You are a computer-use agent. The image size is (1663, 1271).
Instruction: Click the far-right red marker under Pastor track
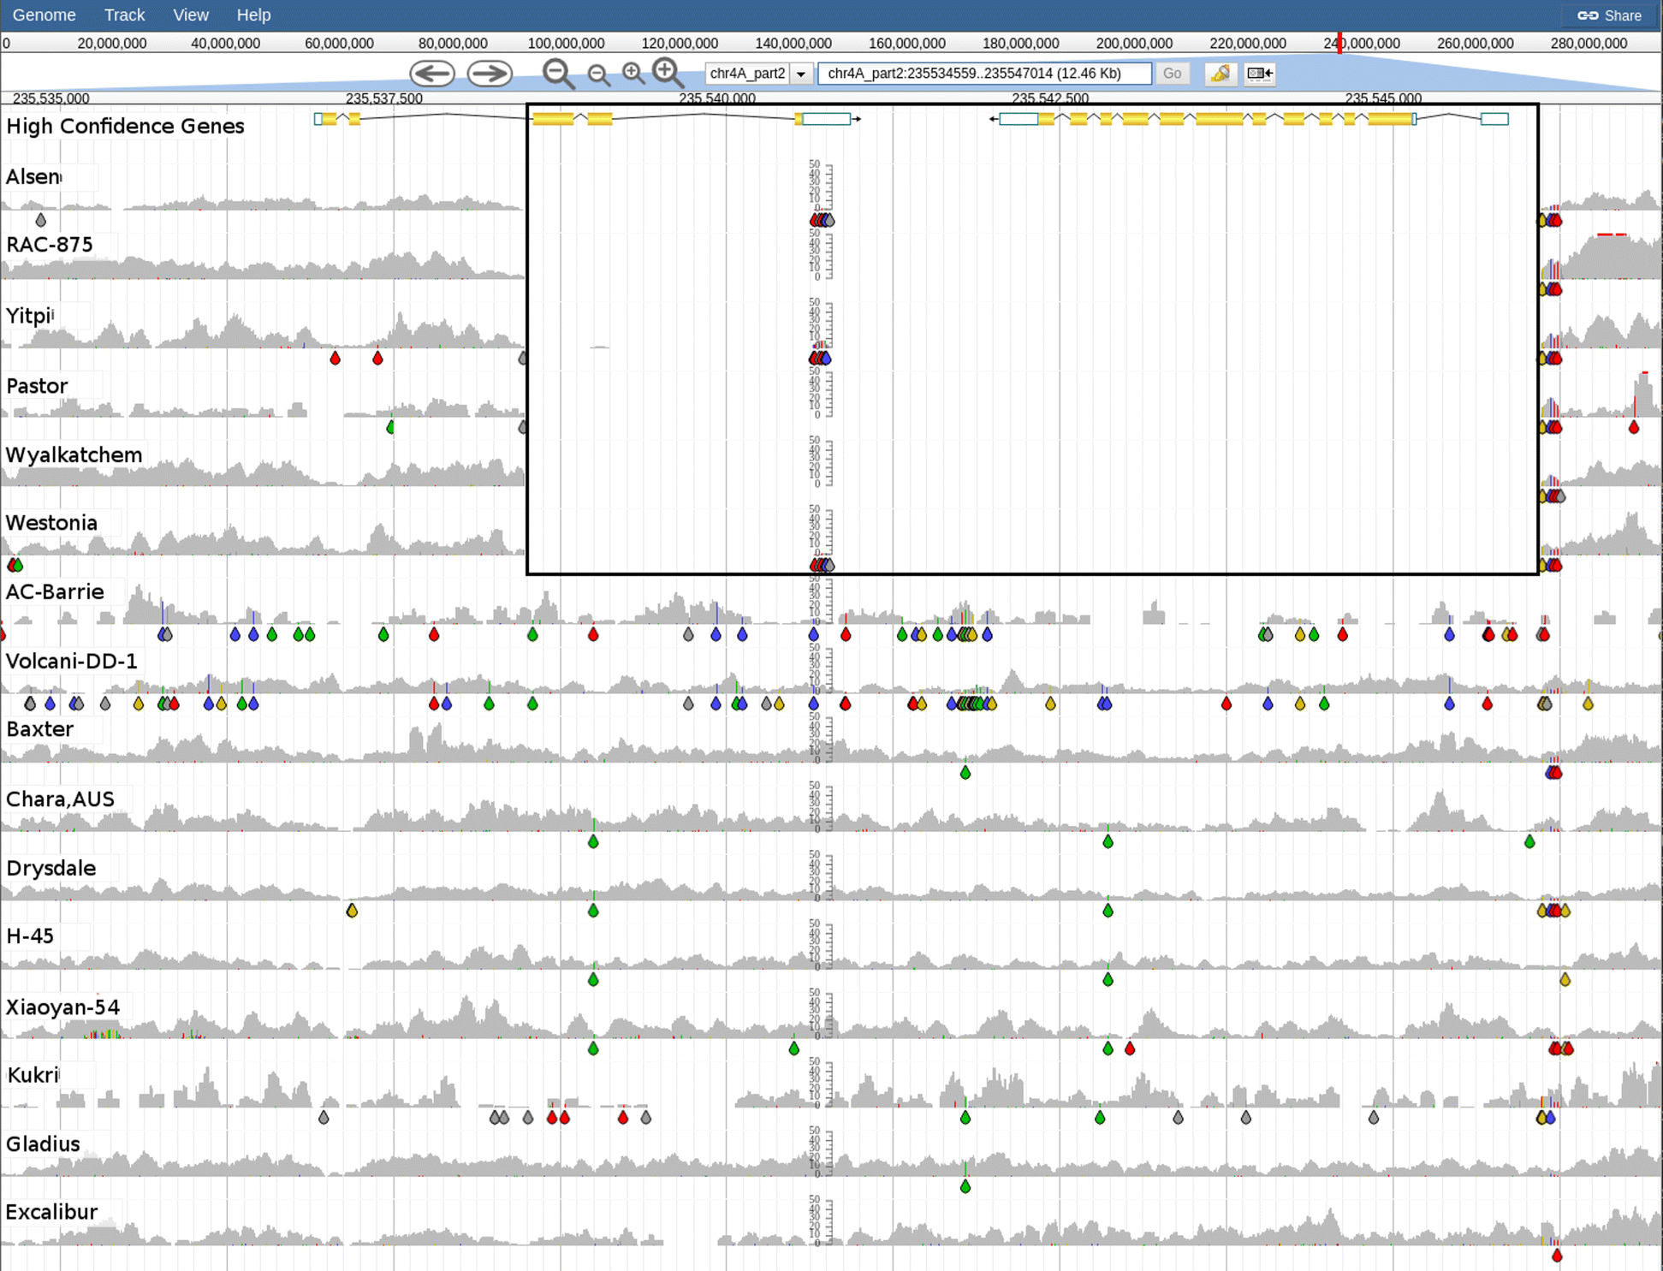pos(1634,427)
